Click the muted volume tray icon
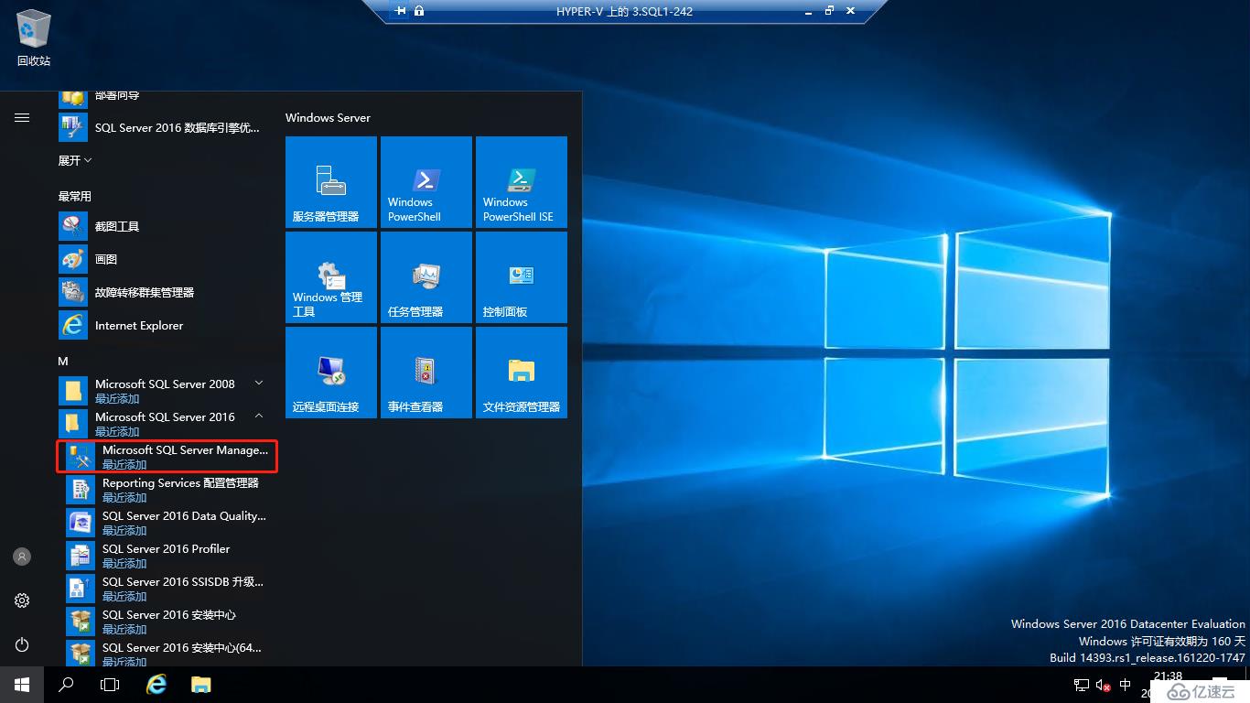 click(x=1102, y=685)
